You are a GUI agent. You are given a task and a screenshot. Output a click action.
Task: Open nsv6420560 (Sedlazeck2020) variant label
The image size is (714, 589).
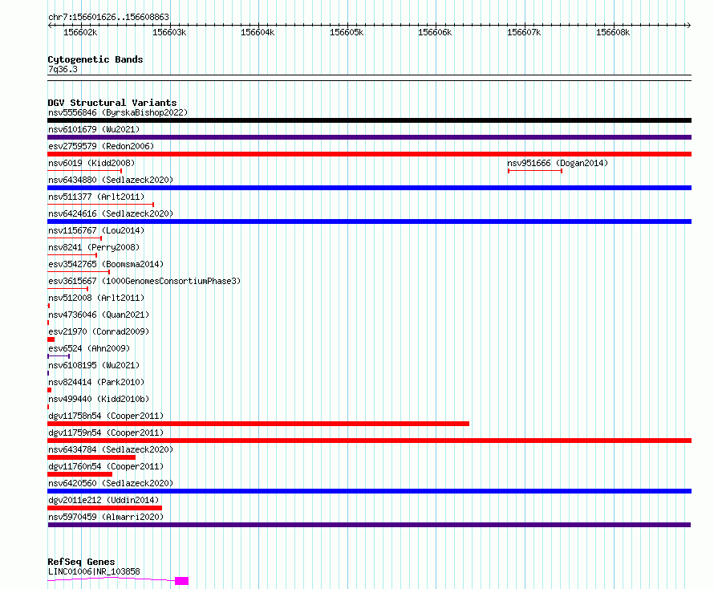(111, 483)
